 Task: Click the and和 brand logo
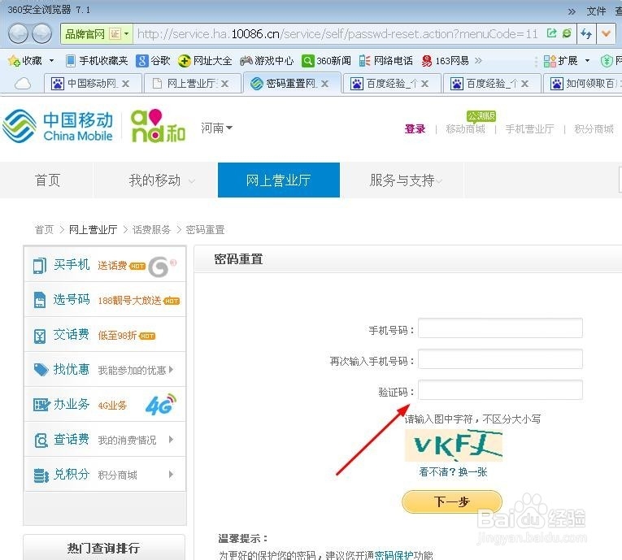coord(158,126)
